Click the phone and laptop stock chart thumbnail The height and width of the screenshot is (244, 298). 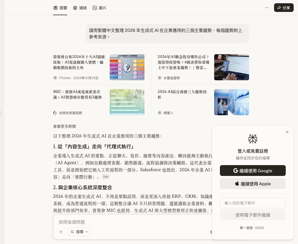click(232, 67)
